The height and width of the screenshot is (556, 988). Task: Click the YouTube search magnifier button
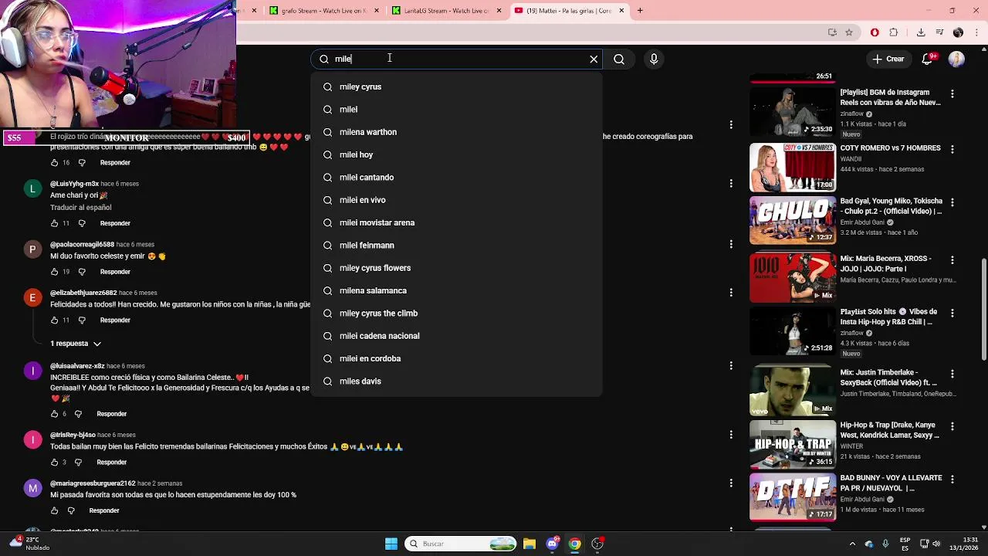619,59
